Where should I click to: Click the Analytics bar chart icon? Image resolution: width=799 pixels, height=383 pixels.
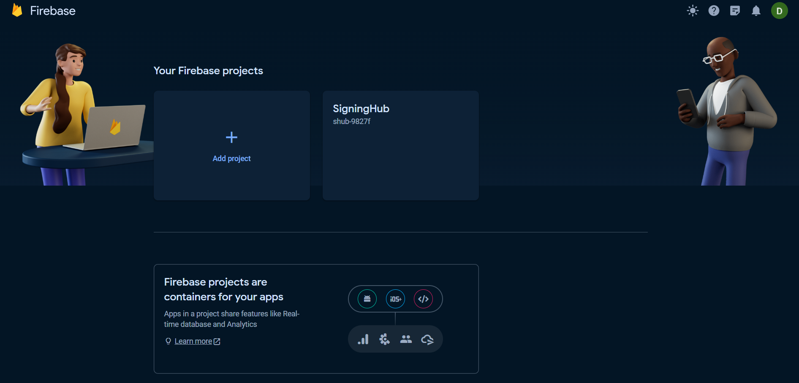click(x=363, y=339)
